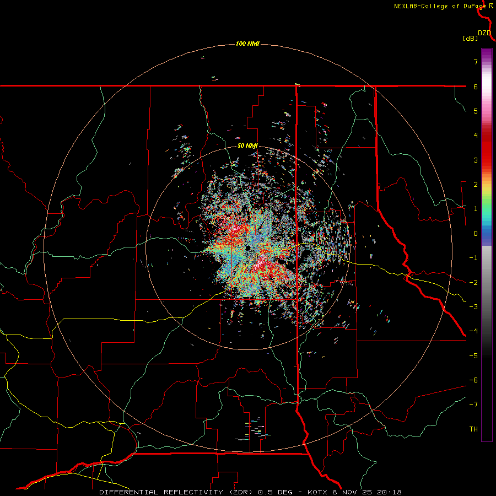Click the red 3 dB color bar segment
Screen dimensions: 496x496
point(487,160)
